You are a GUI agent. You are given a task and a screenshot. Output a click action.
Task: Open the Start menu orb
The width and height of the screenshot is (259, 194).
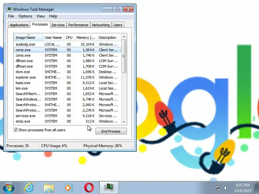click(9, 188)
